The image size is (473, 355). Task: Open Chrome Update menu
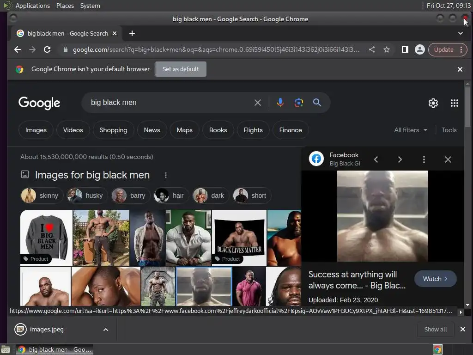(x=448, y=49)
